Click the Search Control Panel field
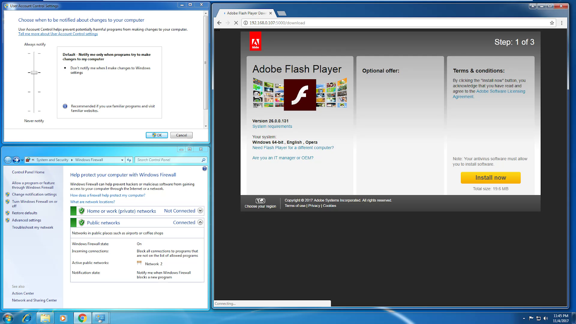The image size is (576, 324). [171, 160]
